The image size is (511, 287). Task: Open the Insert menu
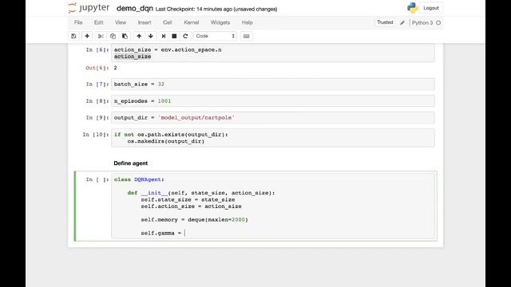[x=145, y=22]
